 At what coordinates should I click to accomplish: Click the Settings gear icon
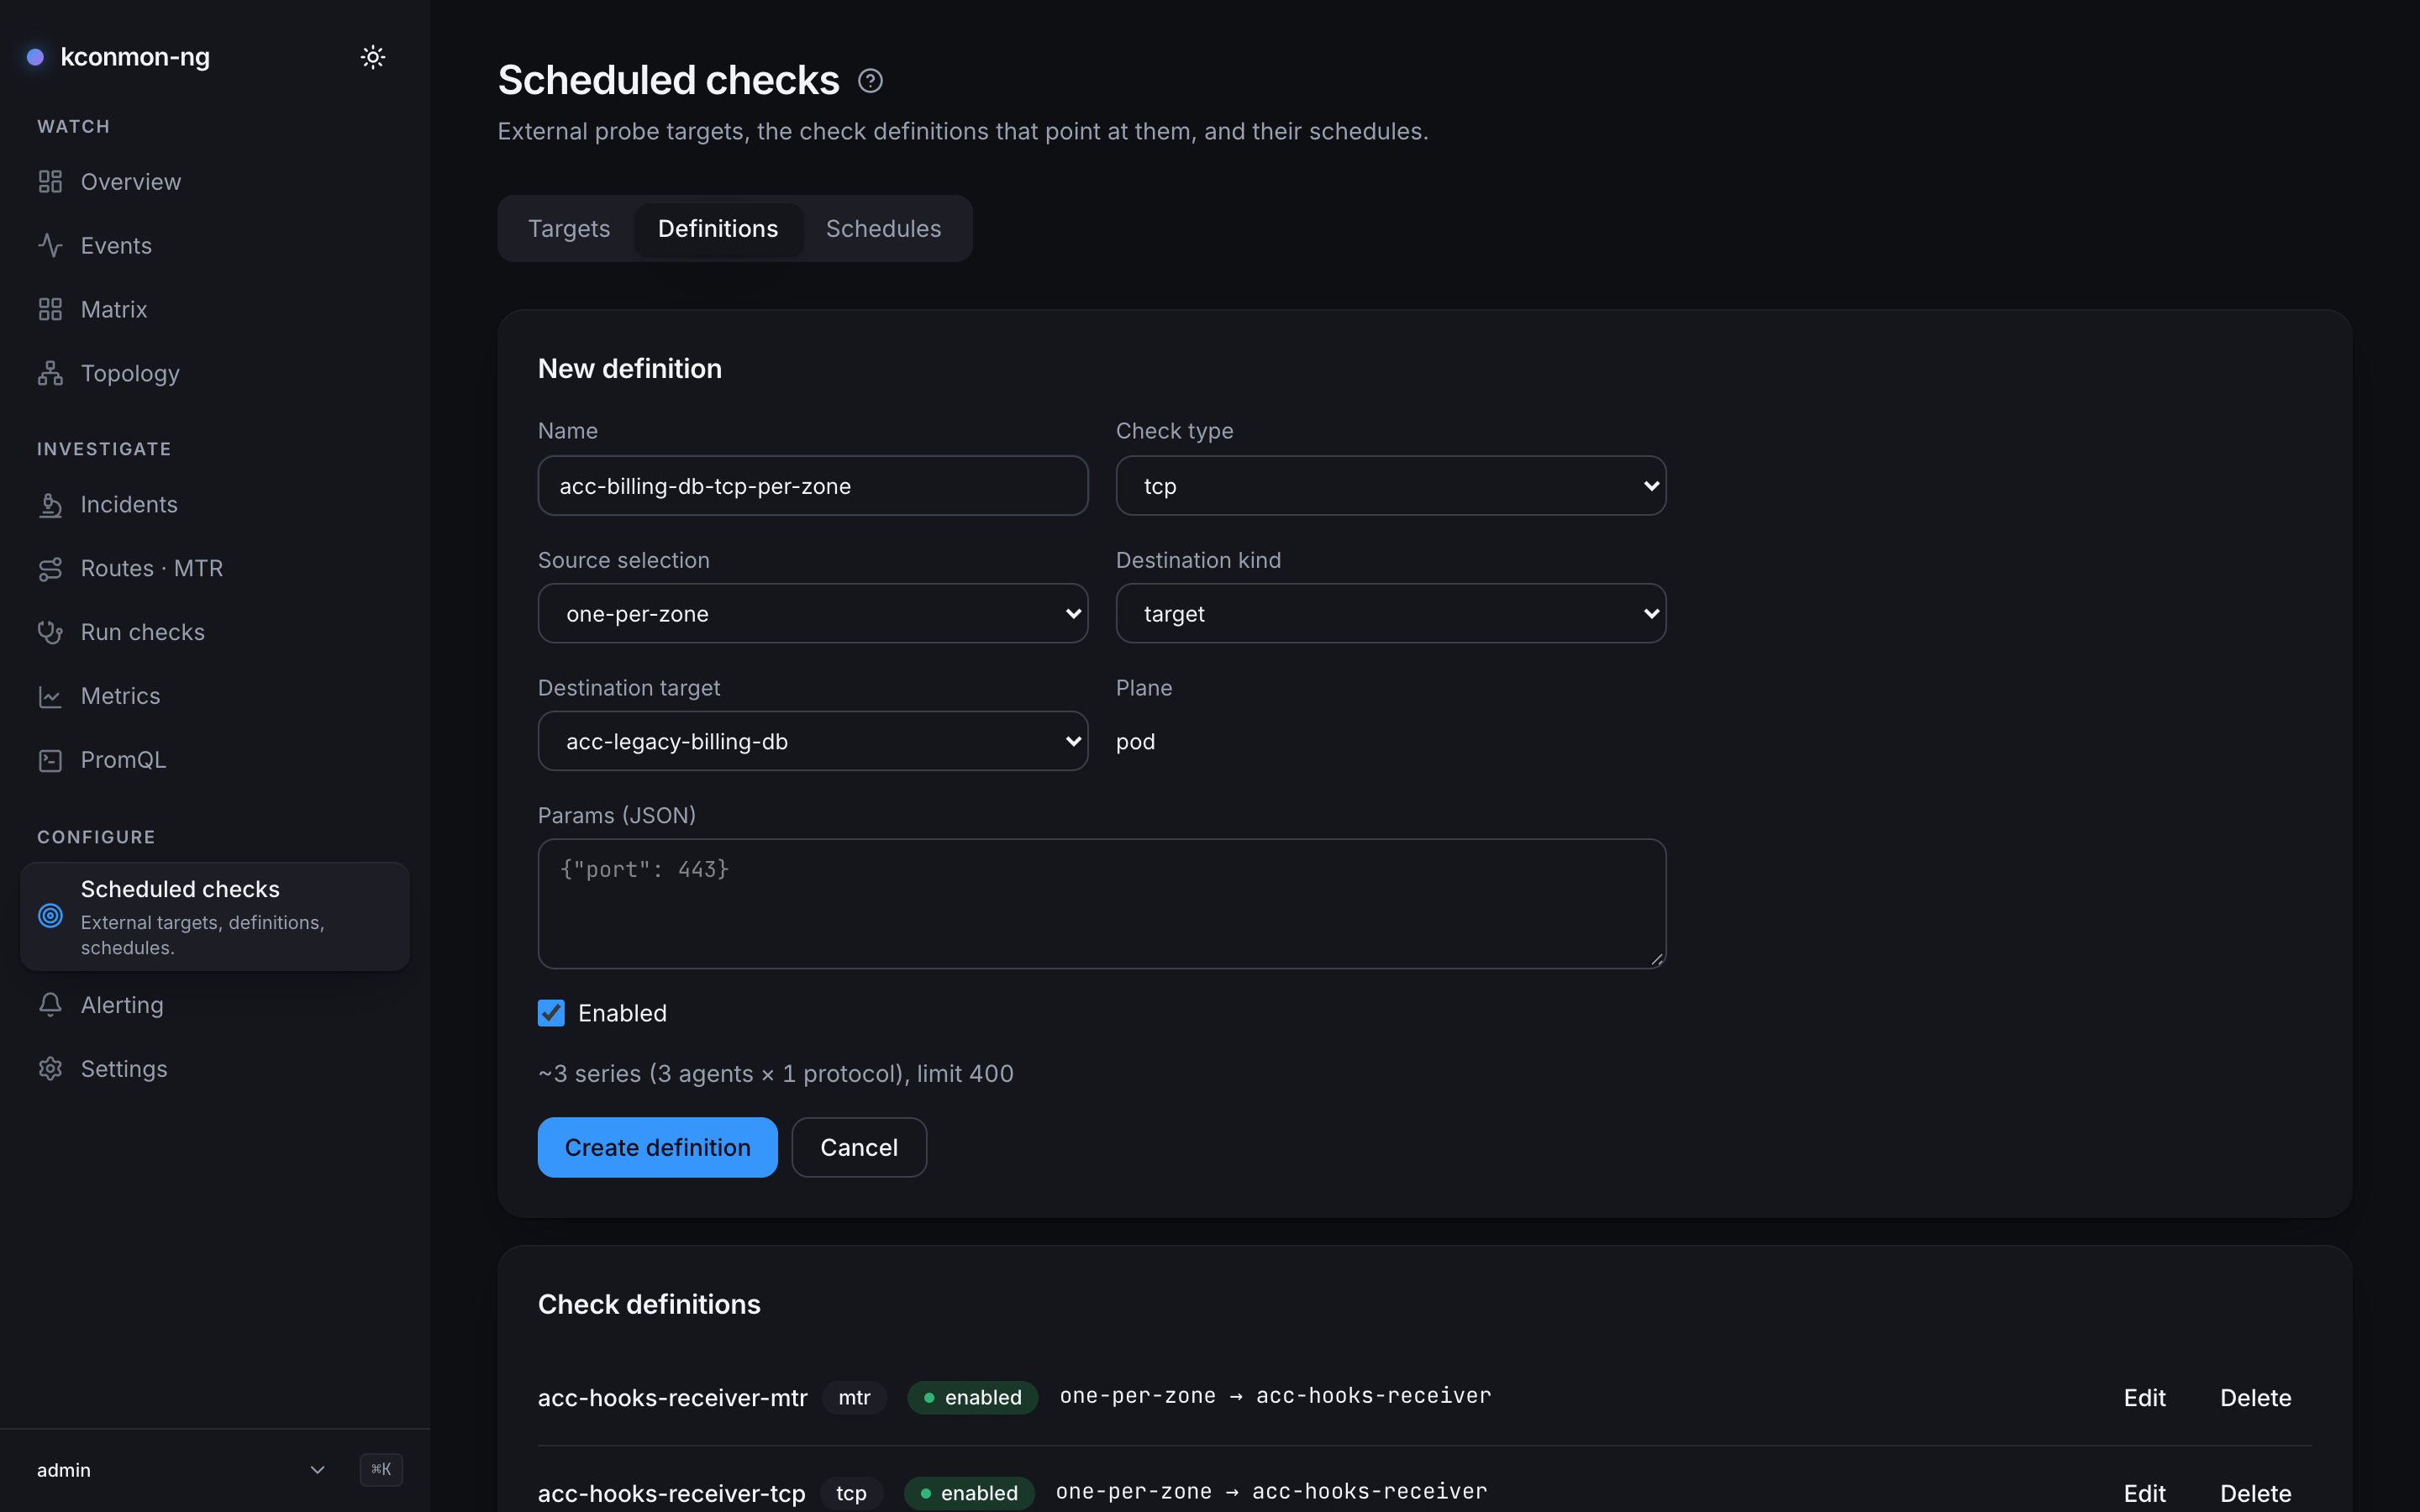point(50,1069)
